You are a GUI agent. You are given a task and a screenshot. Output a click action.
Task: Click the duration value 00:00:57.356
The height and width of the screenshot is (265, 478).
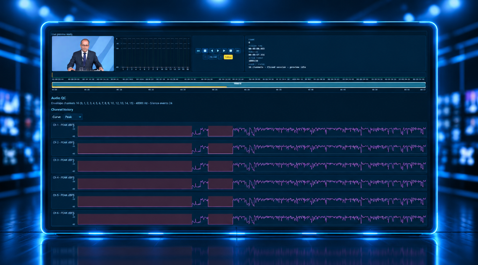[256, 55]
